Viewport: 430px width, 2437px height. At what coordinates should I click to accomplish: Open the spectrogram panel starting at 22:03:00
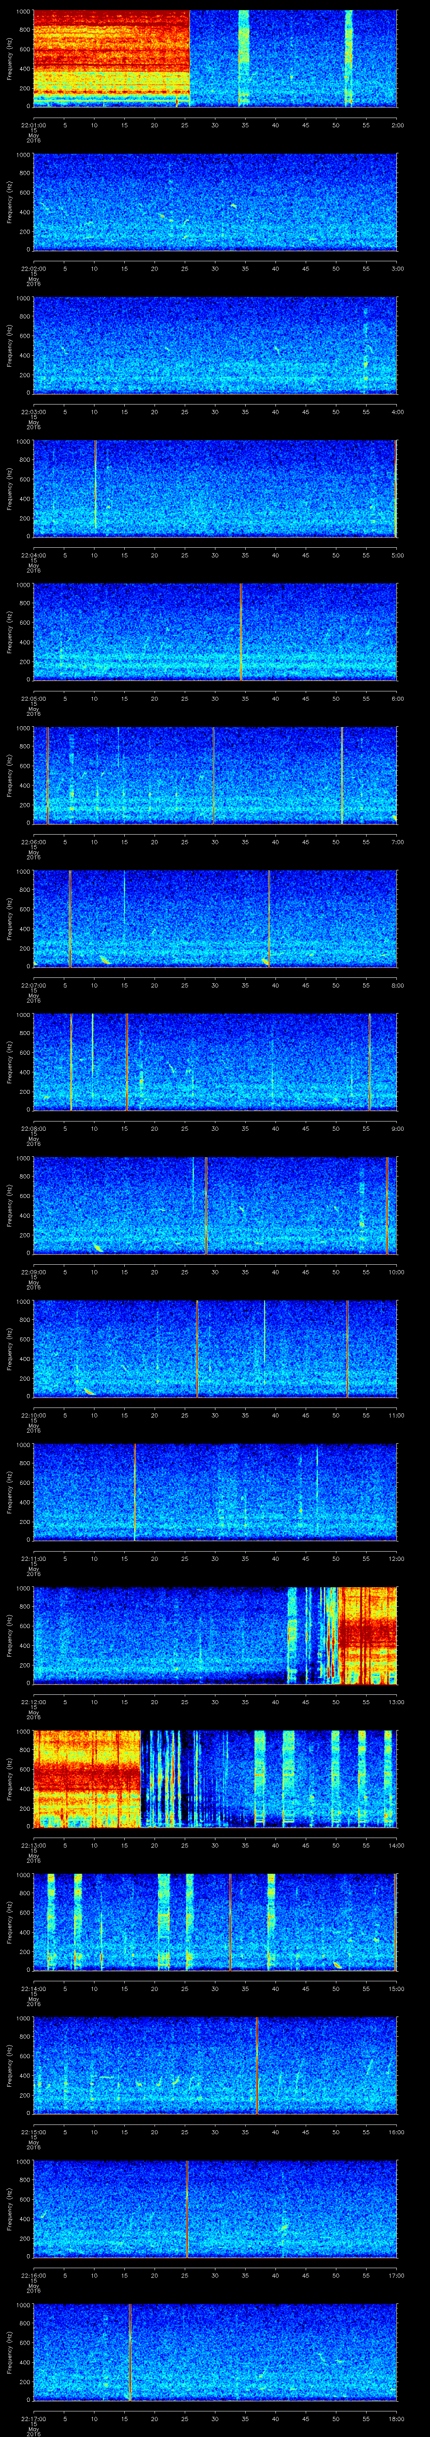[215, 345]
